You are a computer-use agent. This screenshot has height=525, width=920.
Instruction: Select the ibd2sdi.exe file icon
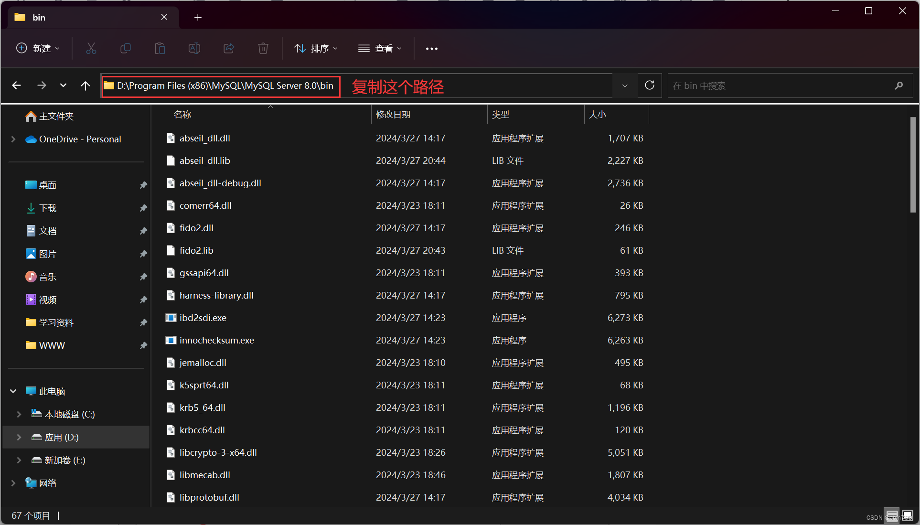pos(171,318)
